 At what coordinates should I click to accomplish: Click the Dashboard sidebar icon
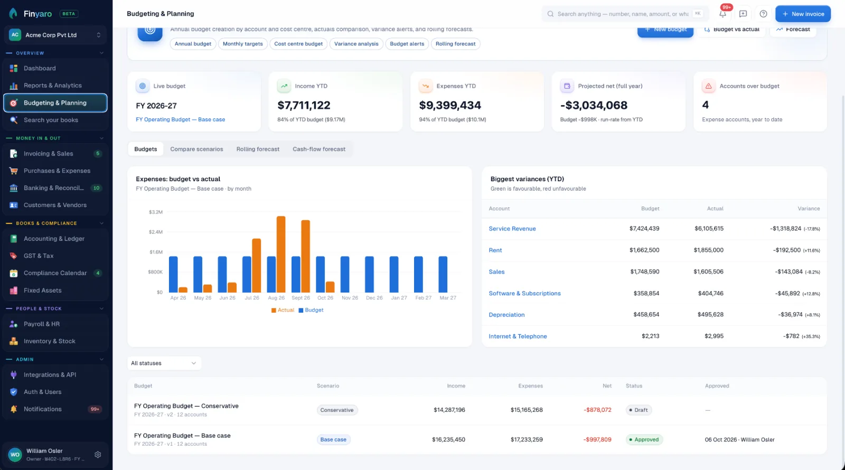[14, 69]
